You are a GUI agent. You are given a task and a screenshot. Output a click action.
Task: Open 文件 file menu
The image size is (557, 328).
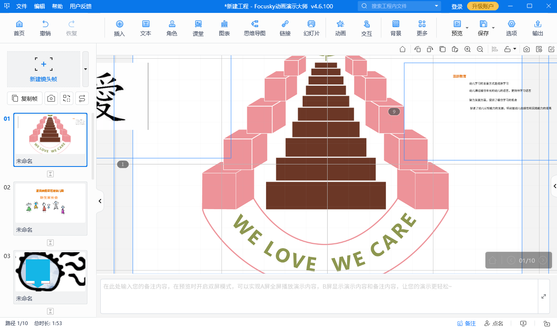22,6
